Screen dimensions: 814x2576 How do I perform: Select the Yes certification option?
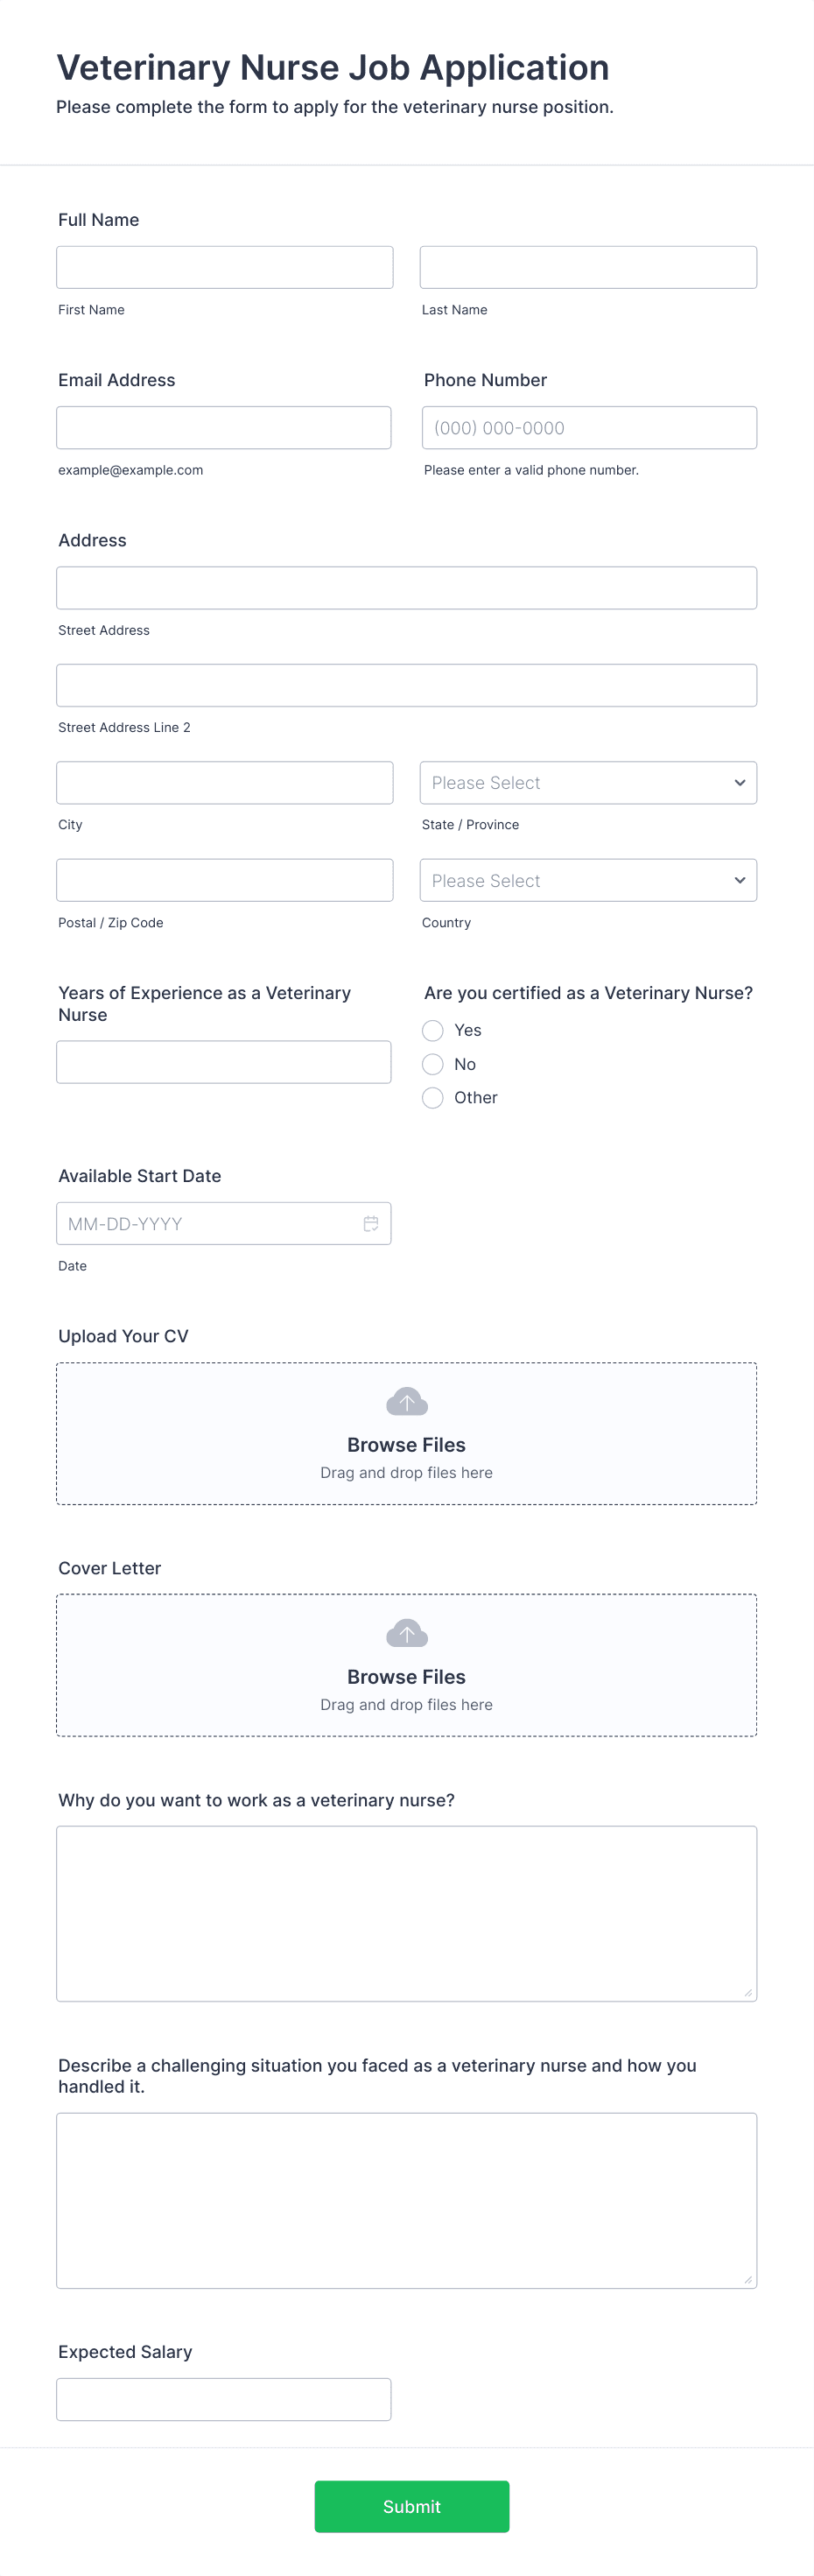(432, 1030)
